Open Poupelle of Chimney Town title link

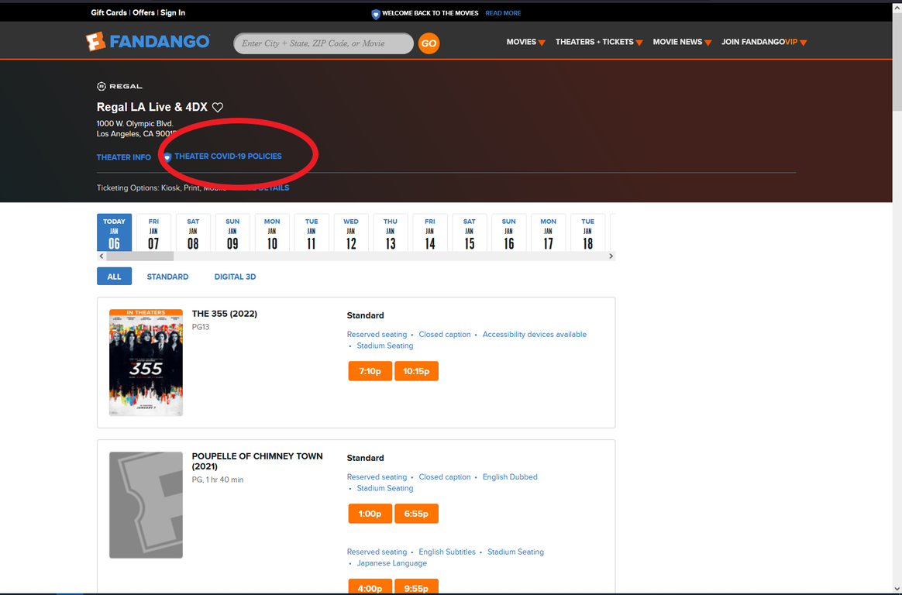click(257, 461)
